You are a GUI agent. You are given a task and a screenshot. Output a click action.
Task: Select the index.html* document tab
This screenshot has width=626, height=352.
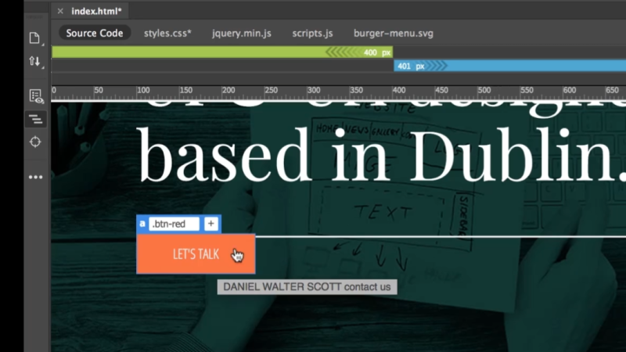click(96, 11)
